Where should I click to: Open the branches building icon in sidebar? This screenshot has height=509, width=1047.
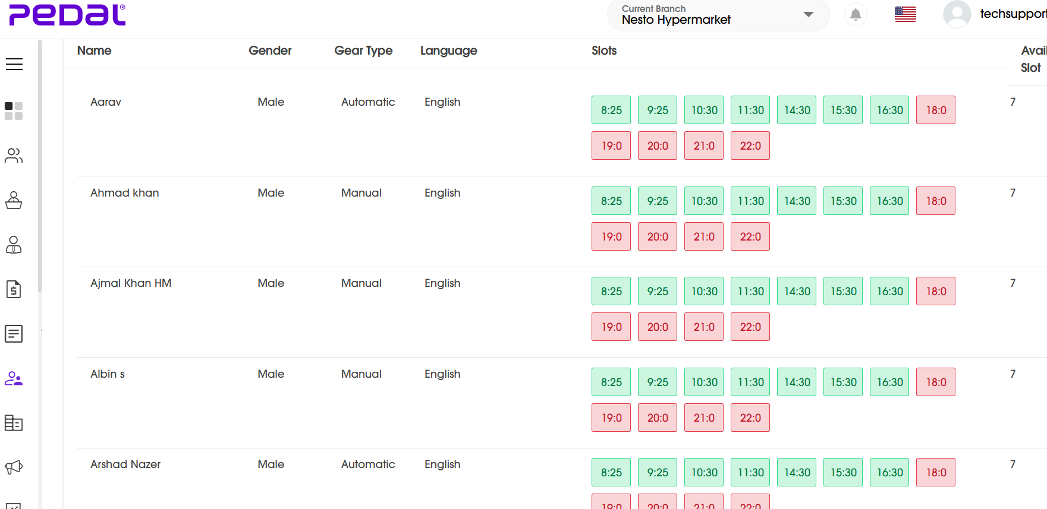13,423
